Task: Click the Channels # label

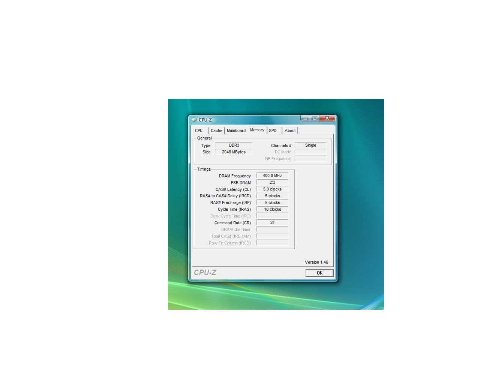Action: pyautogui.click(x=281, y=145)
